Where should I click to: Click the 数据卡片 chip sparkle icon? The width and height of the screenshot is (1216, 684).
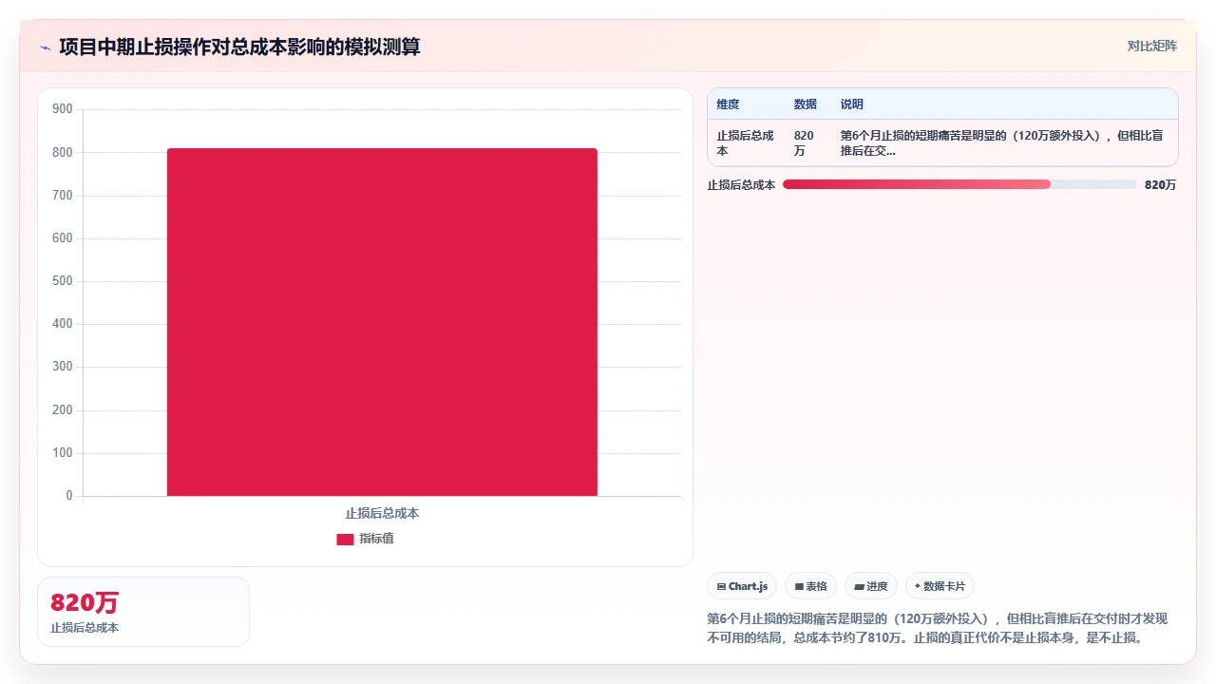click(x=918, y=586)
